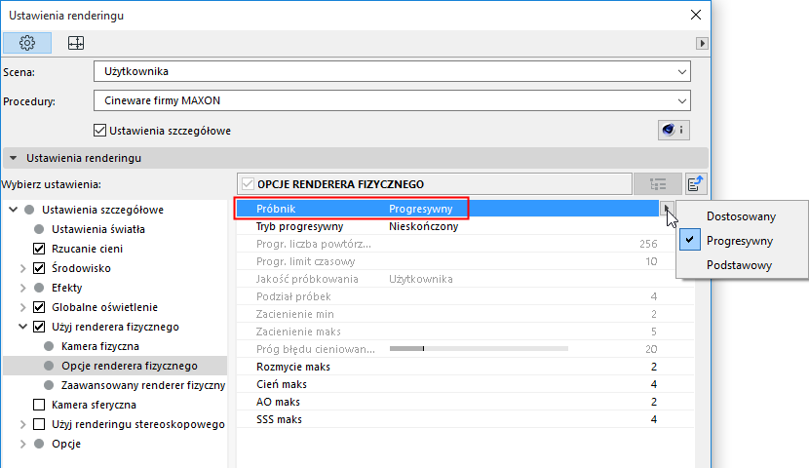Open the Procedury dropdown
The image size is (809, 468).
[392, 100]
